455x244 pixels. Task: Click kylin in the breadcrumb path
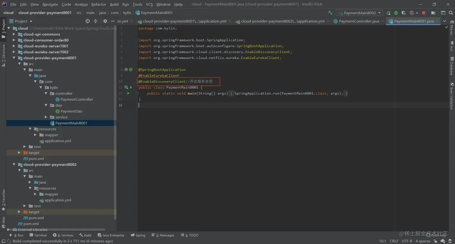click(127, 13)
